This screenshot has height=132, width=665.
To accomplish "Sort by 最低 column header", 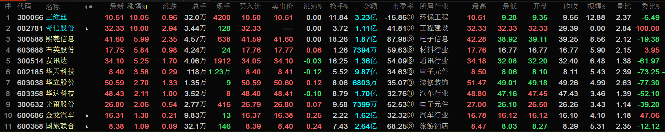I will 510,7.
